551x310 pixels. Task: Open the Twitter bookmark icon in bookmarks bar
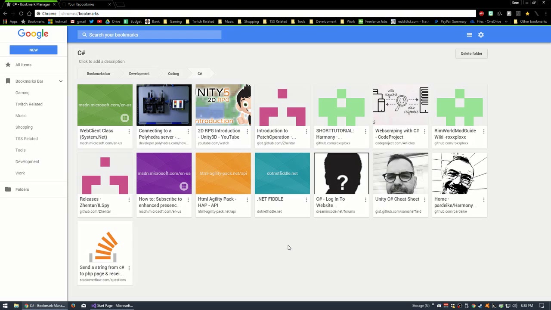point(91,22)
